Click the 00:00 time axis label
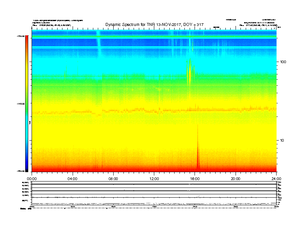Screen dimensions: 298x230 pos(32,179)
